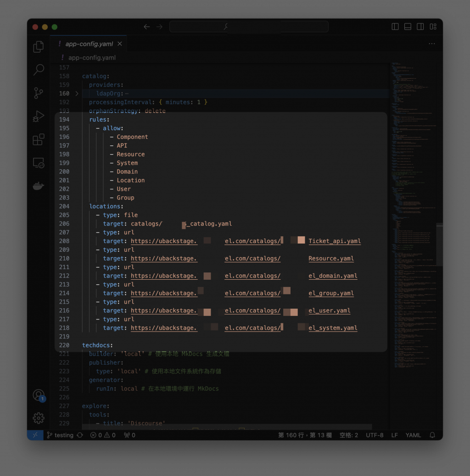470x476 pixels.
Task: Open the el_domain.yaml URL link on line 212
Action: pyautogui.click(x=333, y=276)
